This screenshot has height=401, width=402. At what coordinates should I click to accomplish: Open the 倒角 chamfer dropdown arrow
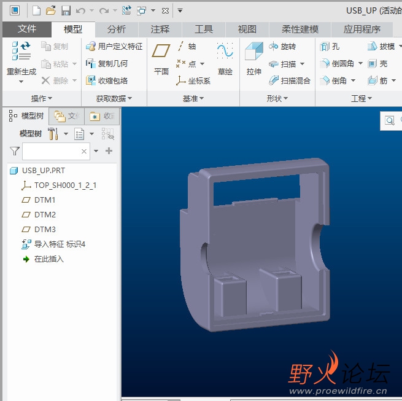point(353,80)
